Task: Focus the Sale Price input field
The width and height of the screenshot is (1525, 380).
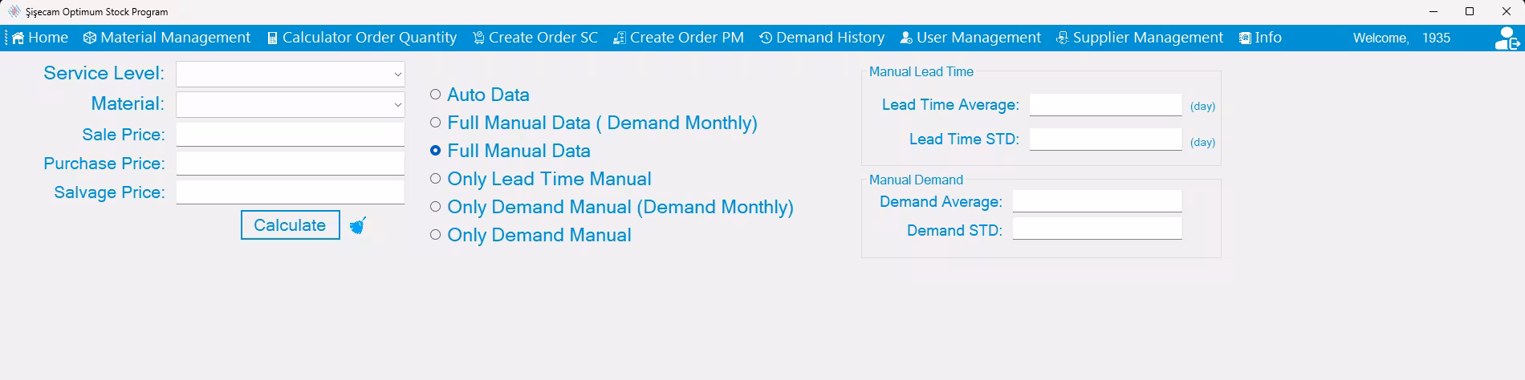Action: tap(291, 135)
